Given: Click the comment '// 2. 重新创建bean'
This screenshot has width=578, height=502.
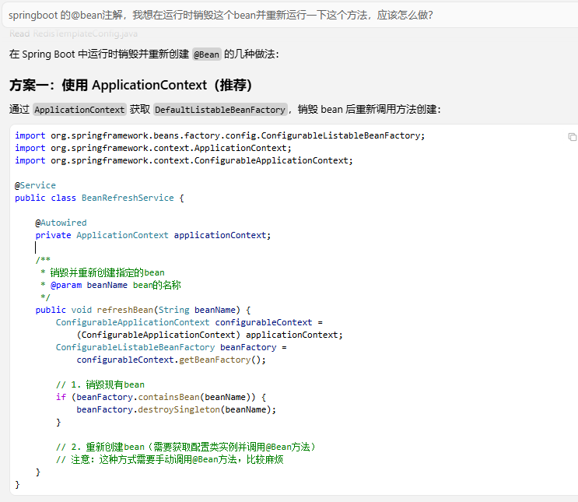Looking at the screenshot, I should pos(186,447).
